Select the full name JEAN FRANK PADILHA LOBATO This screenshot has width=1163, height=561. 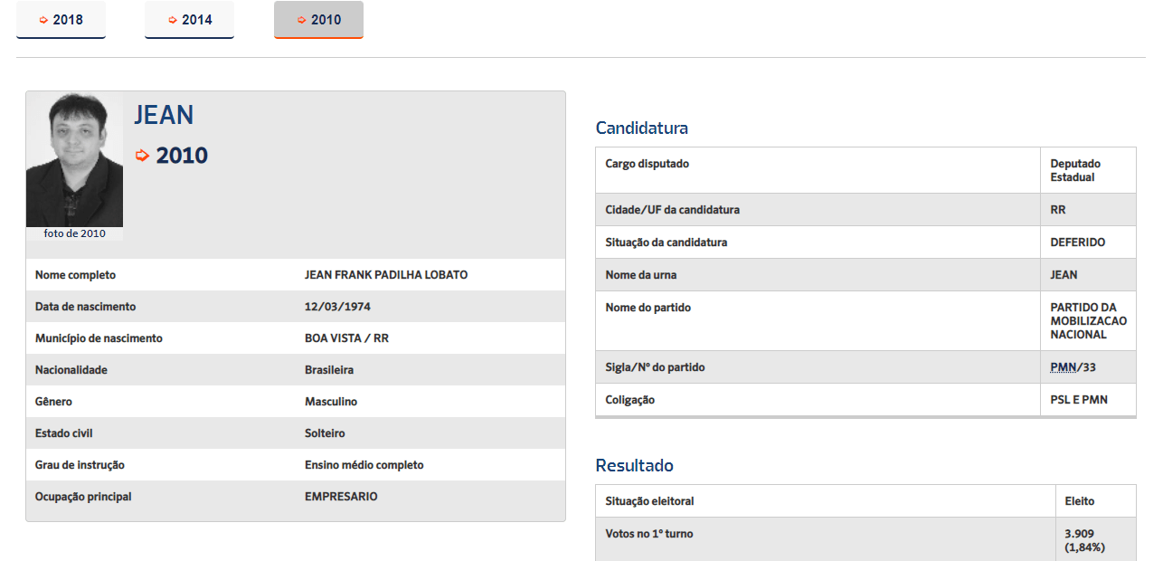[386, 275]
